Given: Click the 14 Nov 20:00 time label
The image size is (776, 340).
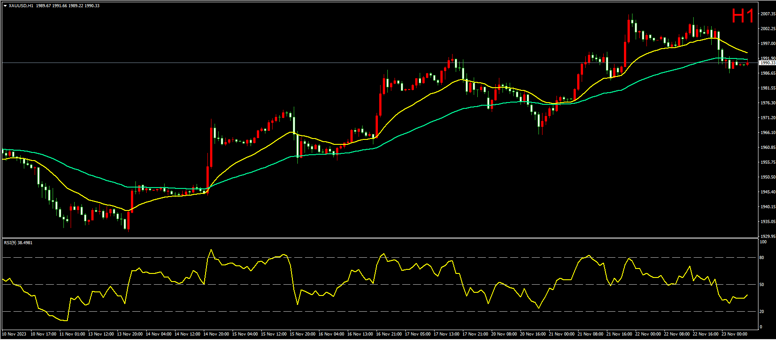Looking at the screenshot, I should click(216, 334).
